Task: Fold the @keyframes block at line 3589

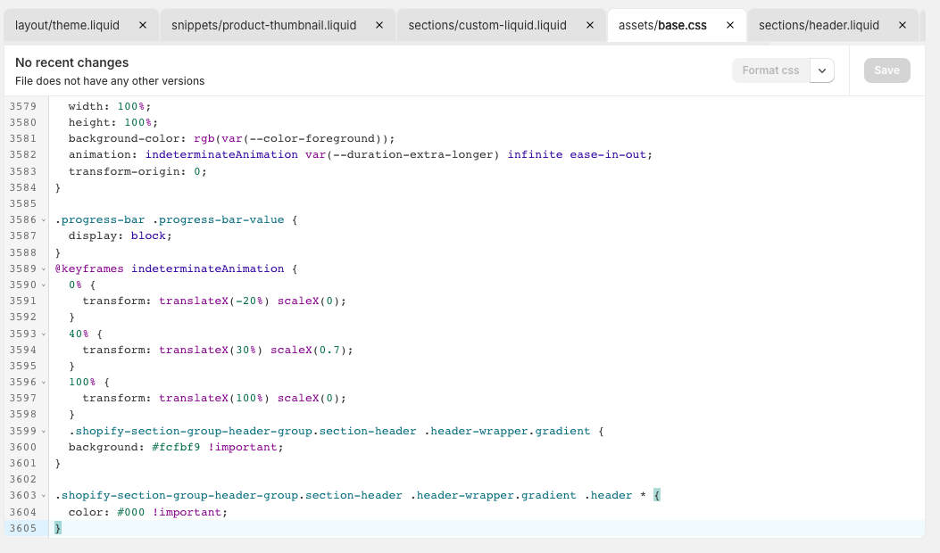Action: click(45, 268)
